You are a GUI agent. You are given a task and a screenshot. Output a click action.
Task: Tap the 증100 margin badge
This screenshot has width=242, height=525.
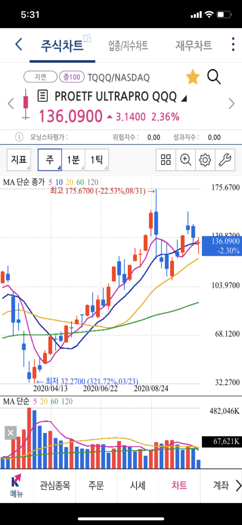72,77
